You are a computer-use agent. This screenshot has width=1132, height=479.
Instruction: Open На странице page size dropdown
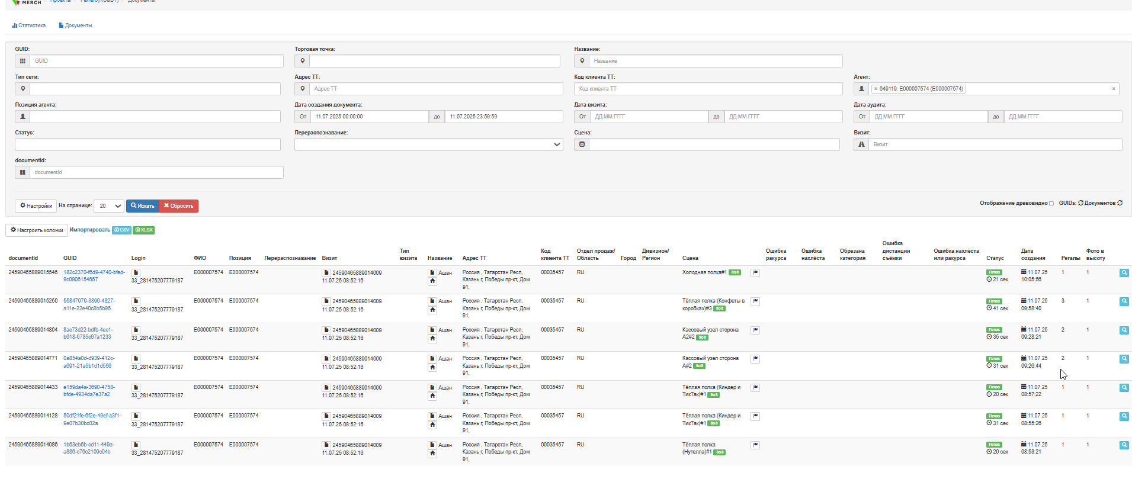[x=109, y=206]
